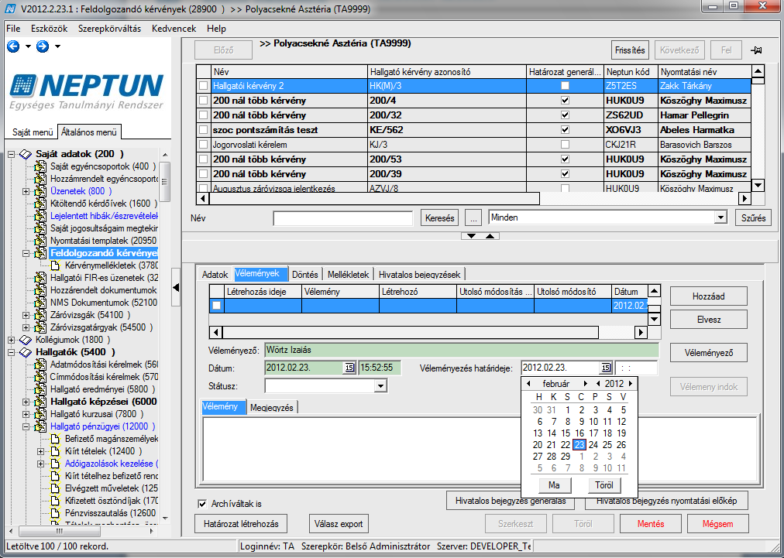Click icon next to Kitöltendő kérdőívek
The height and width of the screenshot is (558, 784).
40,204
